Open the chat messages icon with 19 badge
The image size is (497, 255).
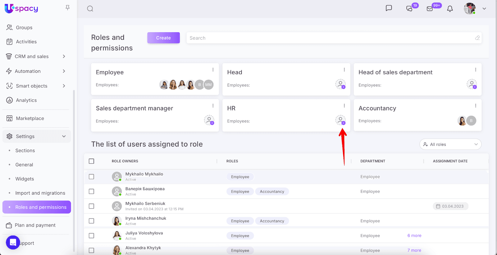(410, 9)
